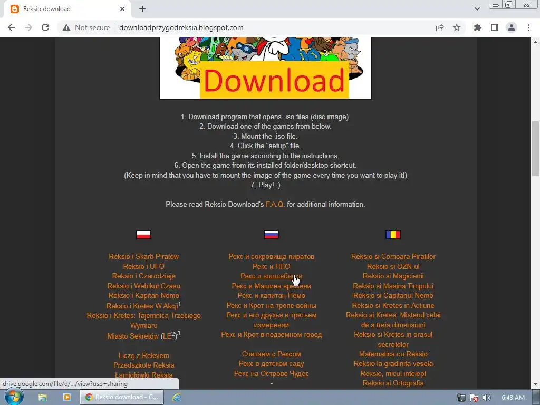Viewport: 540px width, 405px height.
Task: Open Chrome's three-dot menu
Action: 528,27
